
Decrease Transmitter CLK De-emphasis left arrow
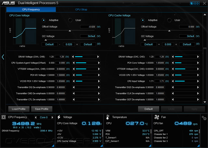pyautogui.click(x=173, y=93)
